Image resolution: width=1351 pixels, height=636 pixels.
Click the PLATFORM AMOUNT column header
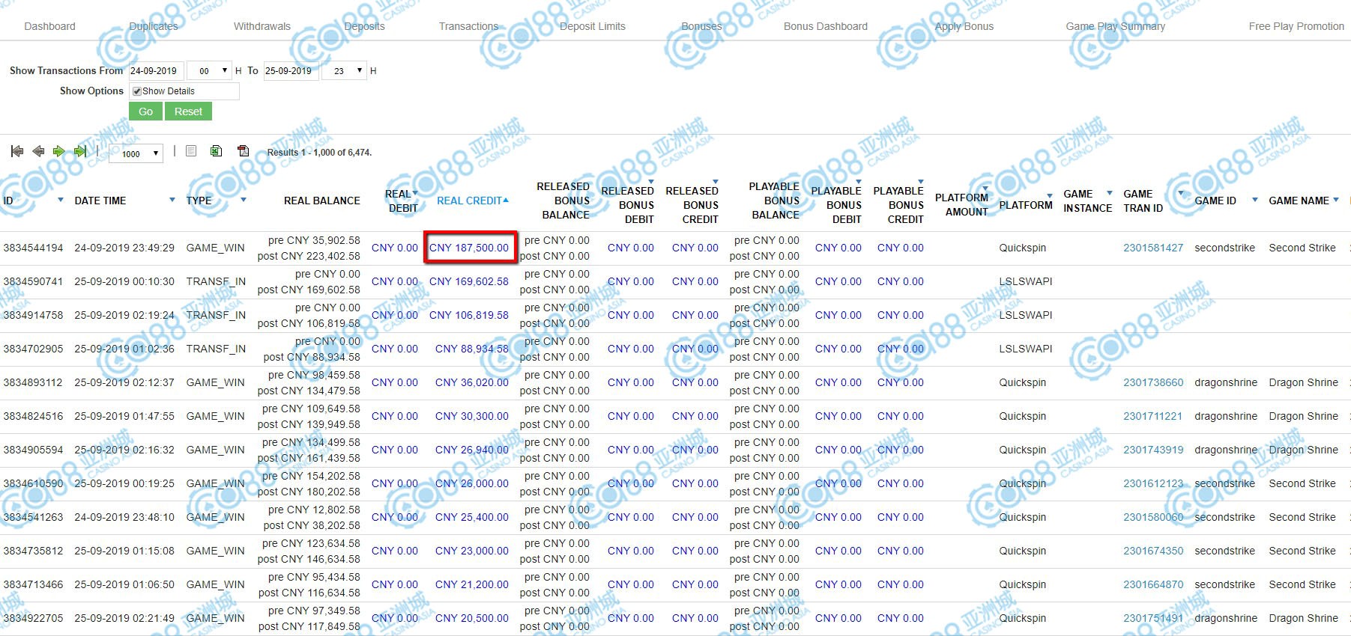pyautogui.click(x=962, y=205)
